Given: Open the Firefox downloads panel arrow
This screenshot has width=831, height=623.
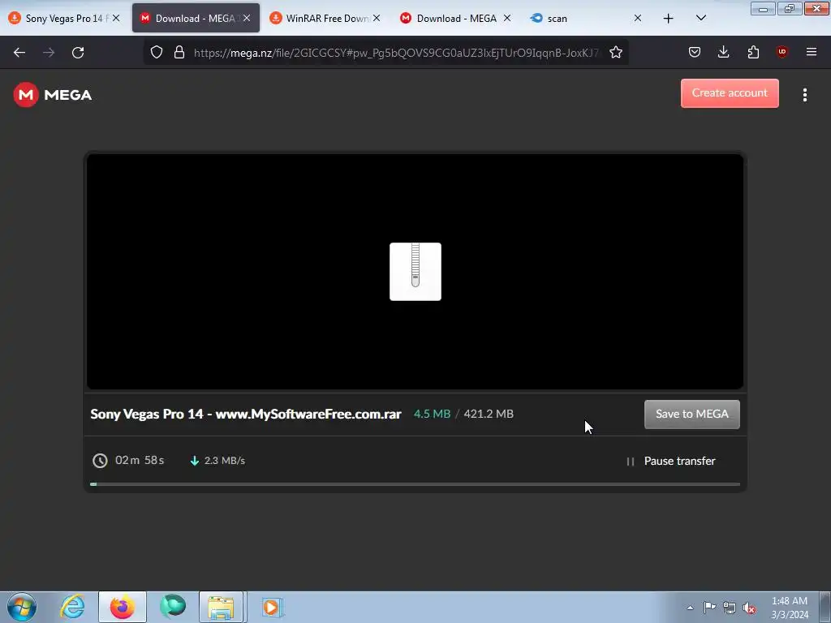Looking at the screenshot, I should click(x=723, y=52).
